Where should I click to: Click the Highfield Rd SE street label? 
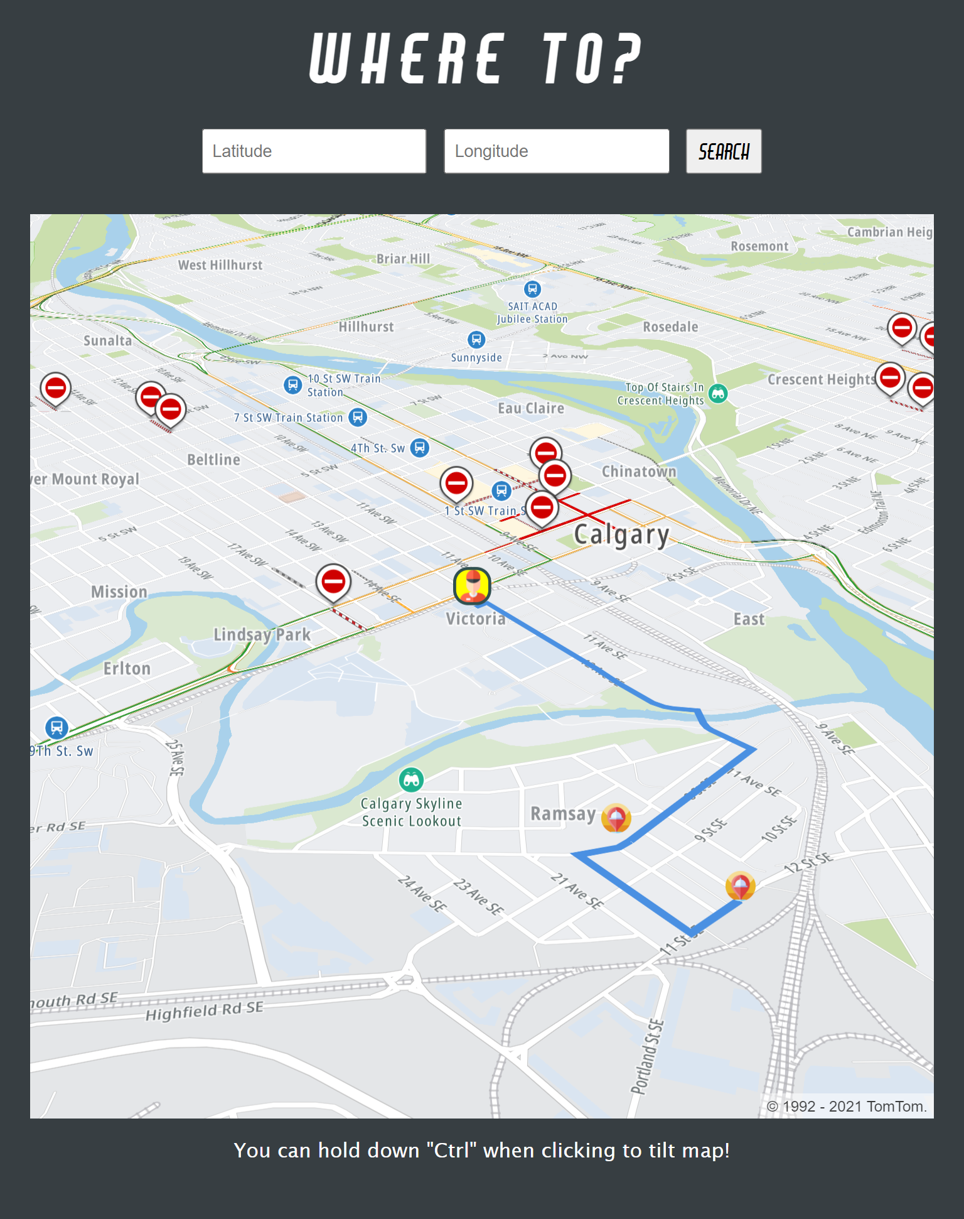coord(204,1010)
